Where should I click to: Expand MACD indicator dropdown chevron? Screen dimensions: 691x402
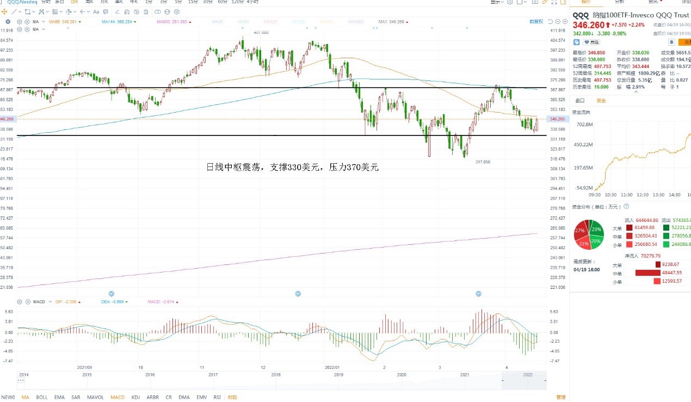point(50,301)
